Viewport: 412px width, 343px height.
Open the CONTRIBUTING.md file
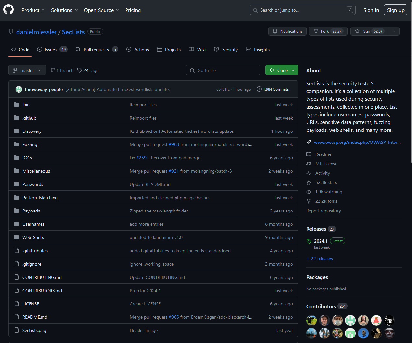[x=42, y=277]
